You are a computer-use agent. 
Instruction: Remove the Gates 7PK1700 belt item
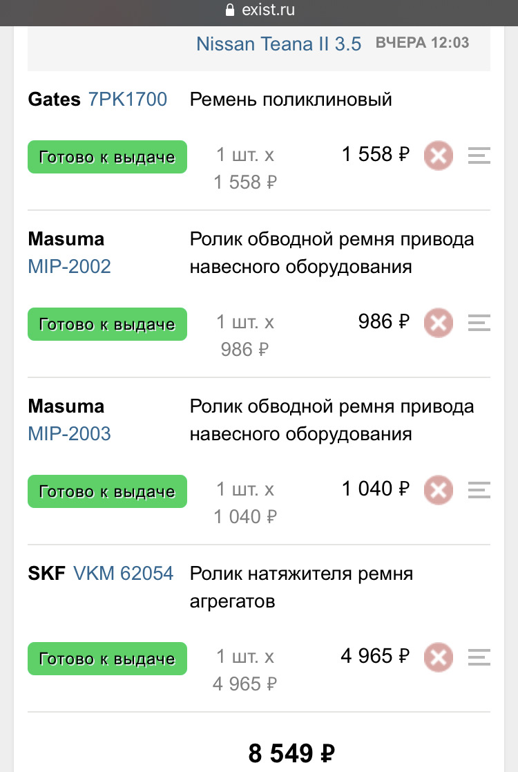pos(438,156)
